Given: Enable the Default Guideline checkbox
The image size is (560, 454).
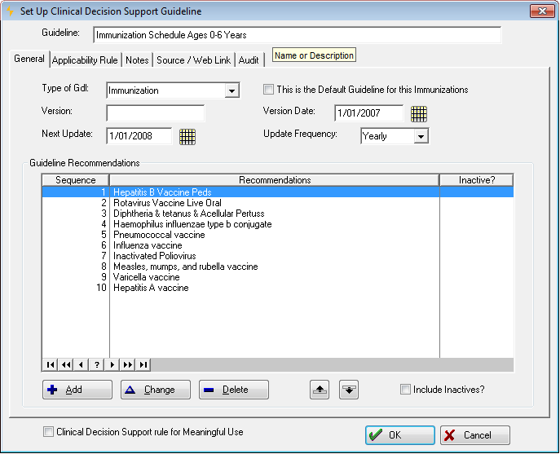Looking at the screenshot, I should click(268, 90).
